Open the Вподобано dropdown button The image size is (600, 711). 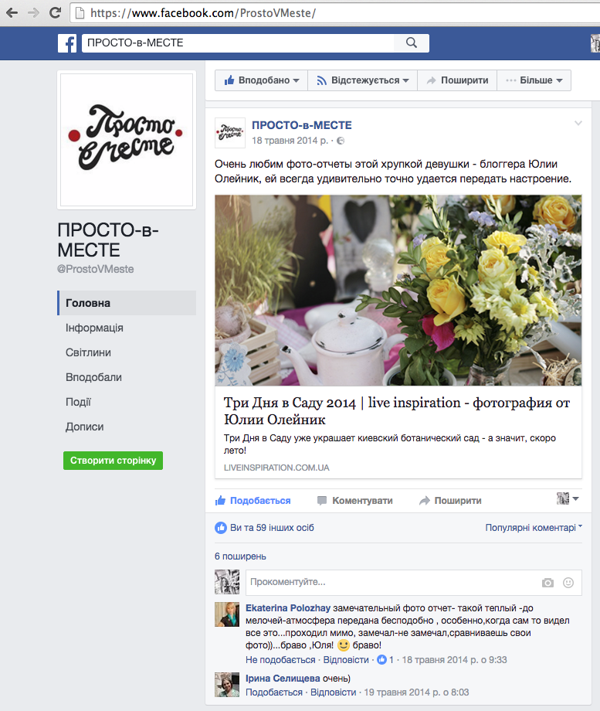pyautogui.click(x=262, y=80)
